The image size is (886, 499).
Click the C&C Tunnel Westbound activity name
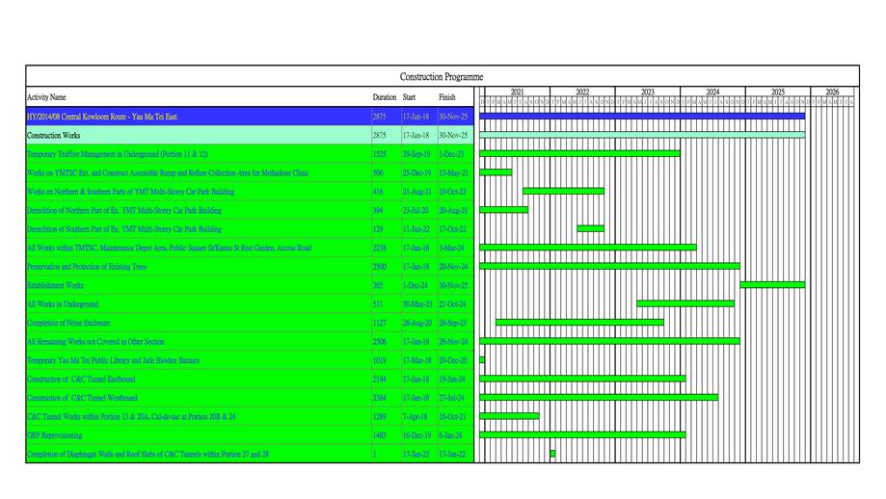coord(82,398)
